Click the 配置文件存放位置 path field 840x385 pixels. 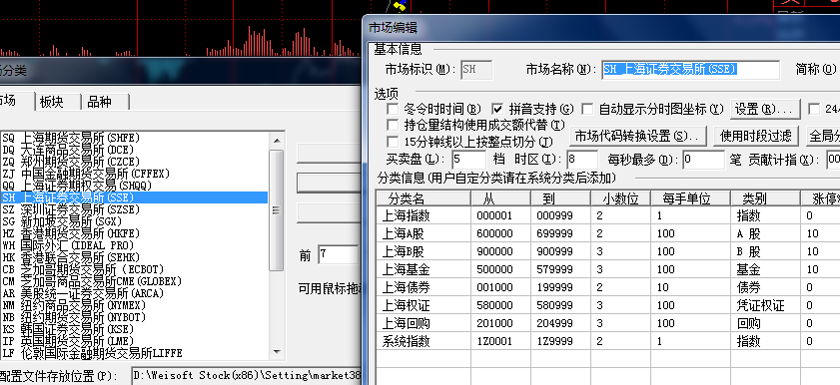(x=247, y=375)
